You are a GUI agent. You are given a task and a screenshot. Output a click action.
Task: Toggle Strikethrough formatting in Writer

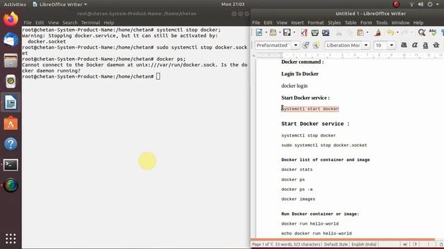coord(436,45)
